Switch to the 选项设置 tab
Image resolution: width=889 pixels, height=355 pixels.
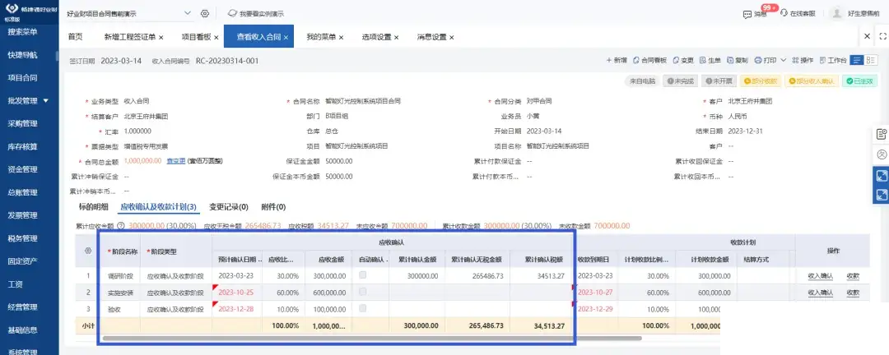point(376,37)
